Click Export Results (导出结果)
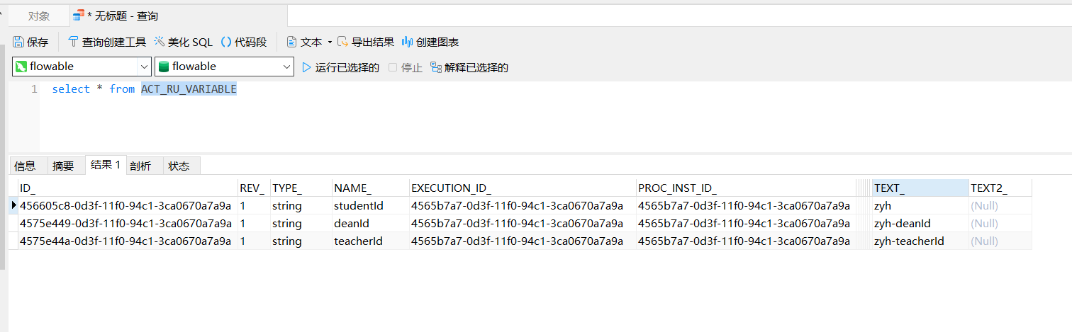The width and height of the screenshot is (1072, 332). coord(365,42)
